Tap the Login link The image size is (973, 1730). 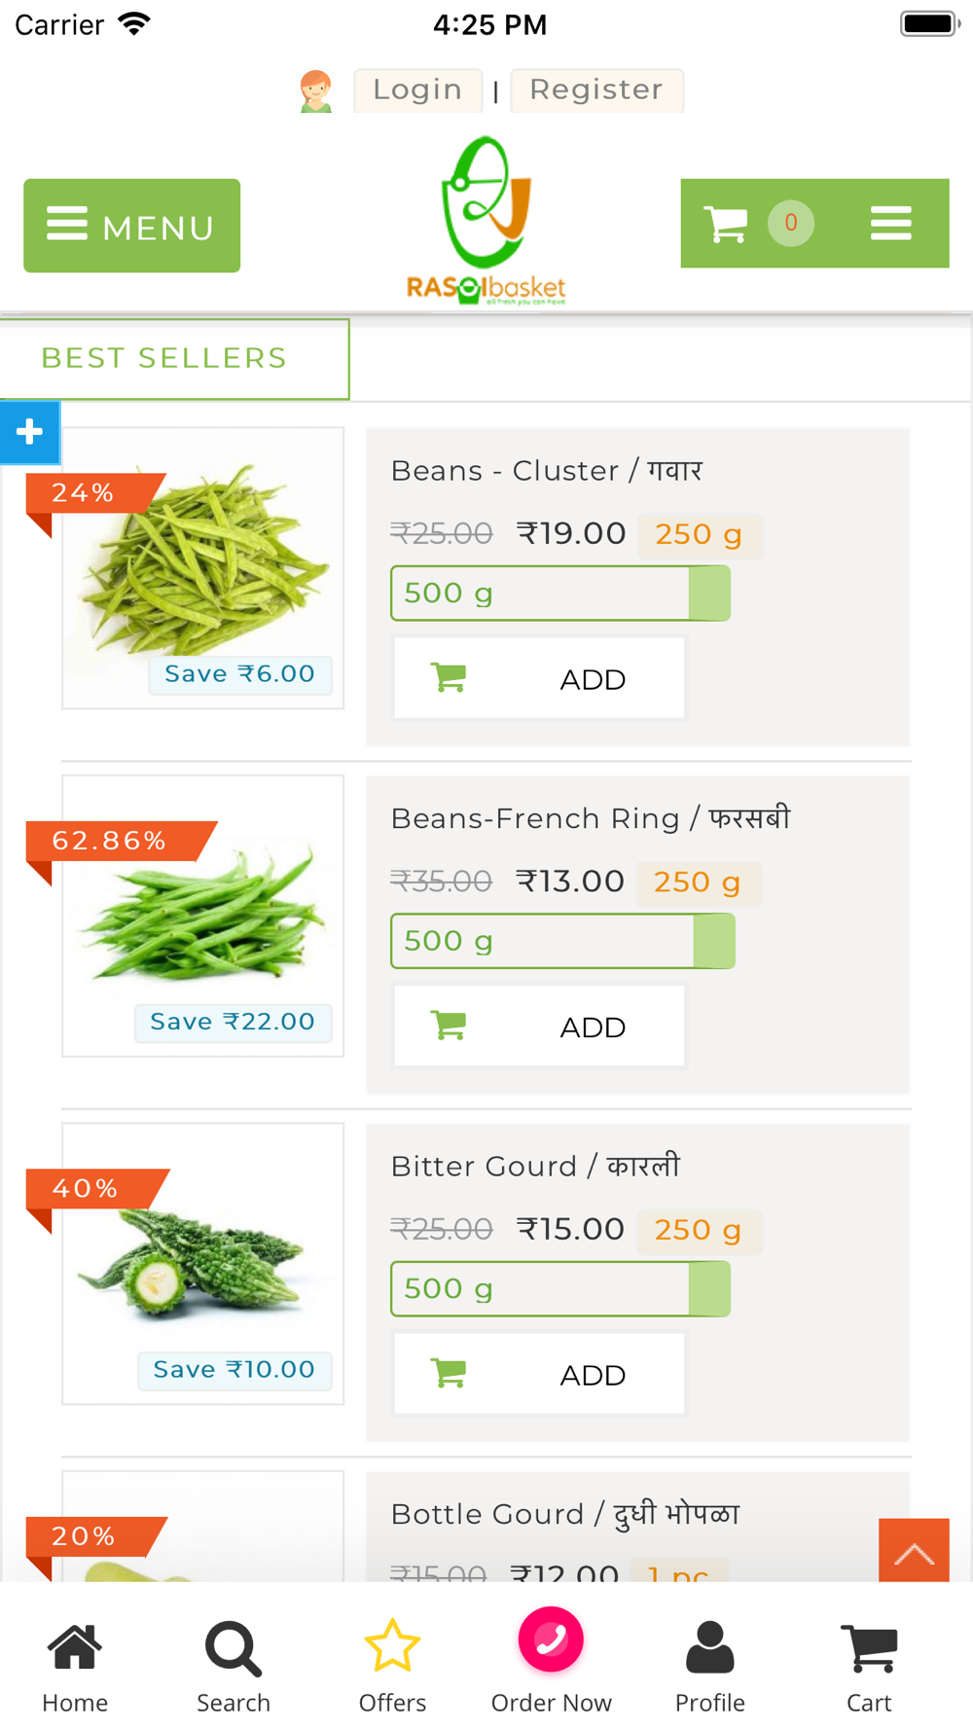(417, 90)
